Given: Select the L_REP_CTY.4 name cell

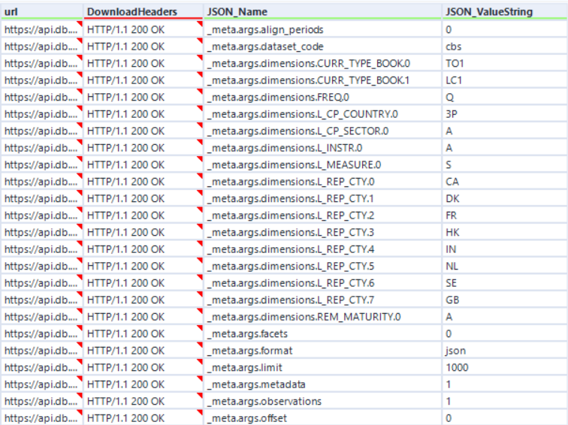Looking at the screenshot, I should click(322, 249).
